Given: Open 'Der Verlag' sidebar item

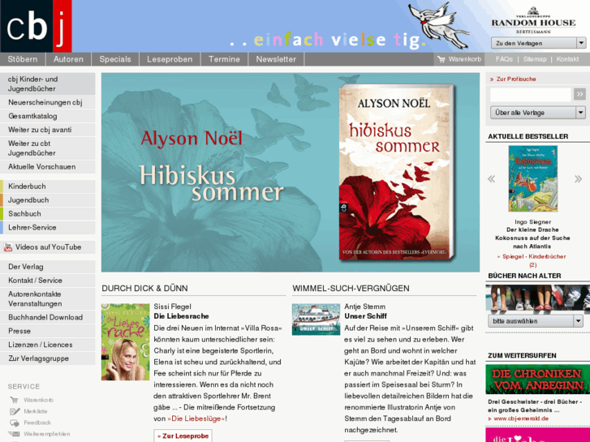Looking at the screenshot, I should pos(47,267).
